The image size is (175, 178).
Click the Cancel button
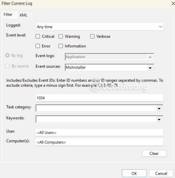point(161,173)
